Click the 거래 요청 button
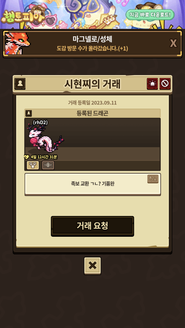Image resolution: width=185 pixels, height=328 pixels. (92, 226)
